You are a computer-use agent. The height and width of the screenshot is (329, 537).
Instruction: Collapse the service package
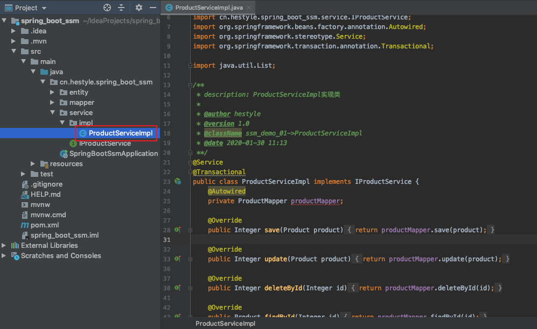[52, 112]
